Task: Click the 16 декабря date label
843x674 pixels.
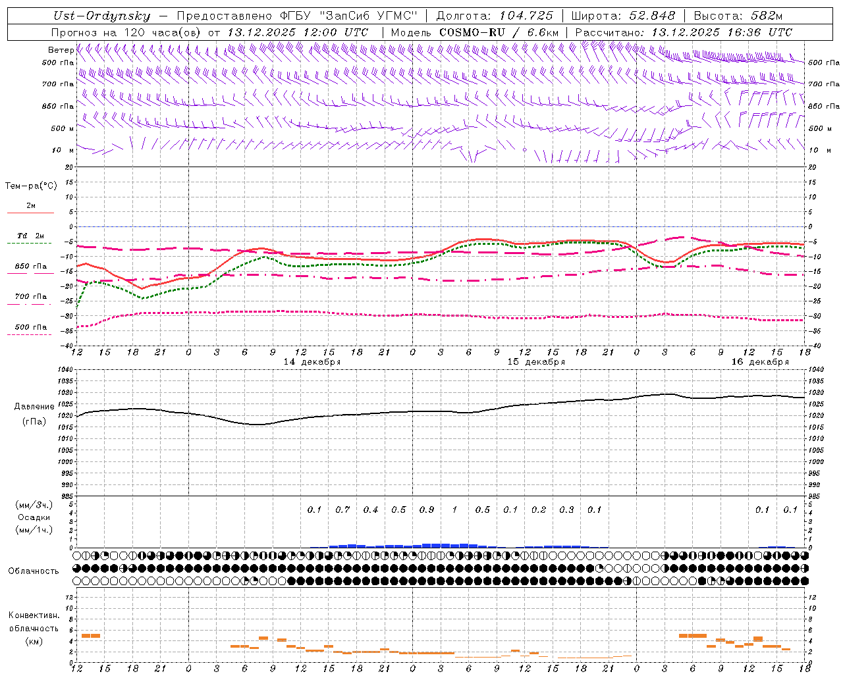Action: pos(760,362)
